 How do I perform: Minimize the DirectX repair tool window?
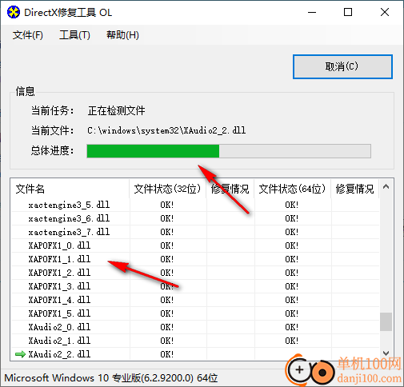coord(312,12)
